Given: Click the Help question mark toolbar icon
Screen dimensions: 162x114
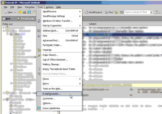Looking at the screenshot, I should (x=156, y=12).
